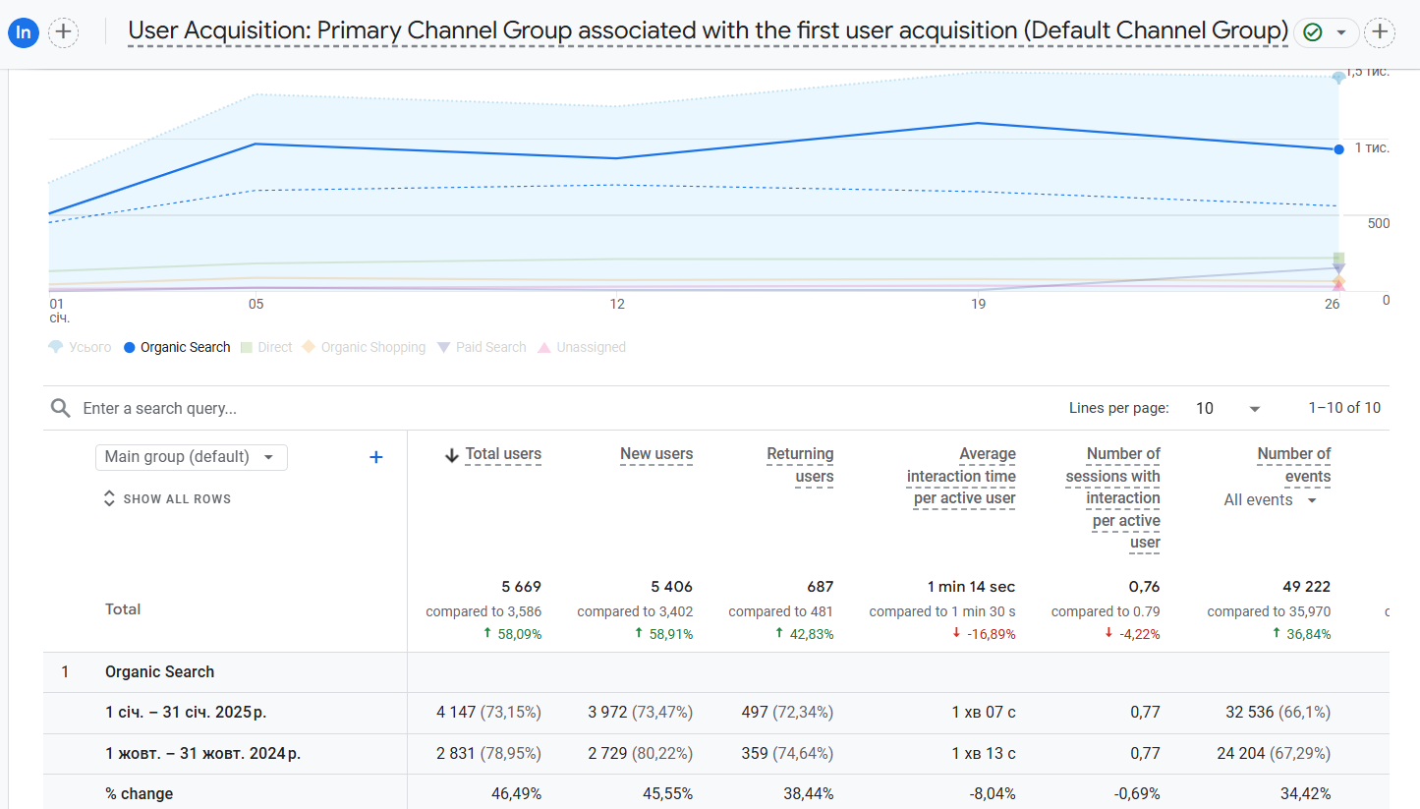1420x809 pixels.
Task: Expand the 'All events' filter dropdown
Action: pyautogui.click(x=1270, y=500)
